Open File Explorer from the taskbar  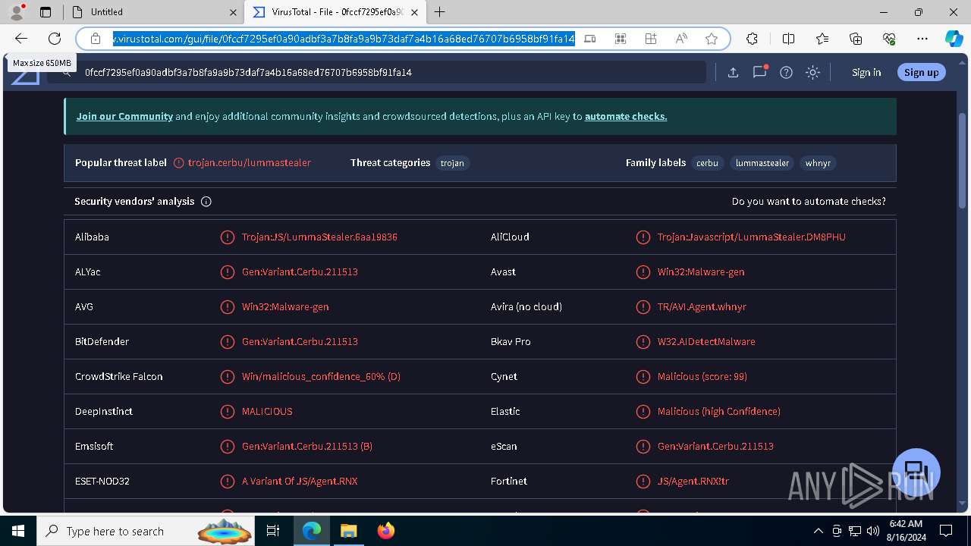tap(348, 531)
